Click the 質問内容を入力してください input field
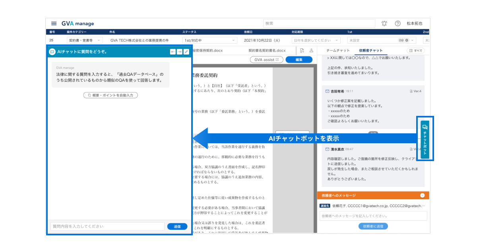This screenshot has width=477, height=250. coord(107,226)
